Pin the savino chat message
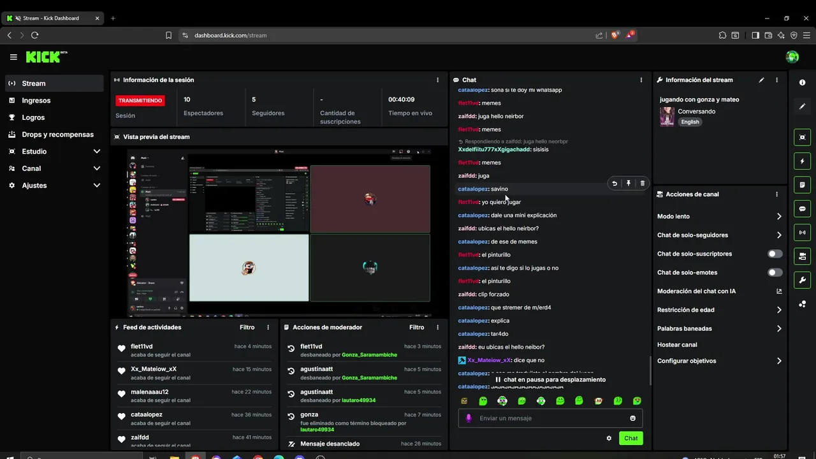816x459 pixels. click(x=629, y=184)
